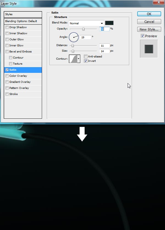Image resolution: width=165 pixels, height=230 pixels.
Task: Enable the Anti-aliased checkbox
Action: click(86, 56)
